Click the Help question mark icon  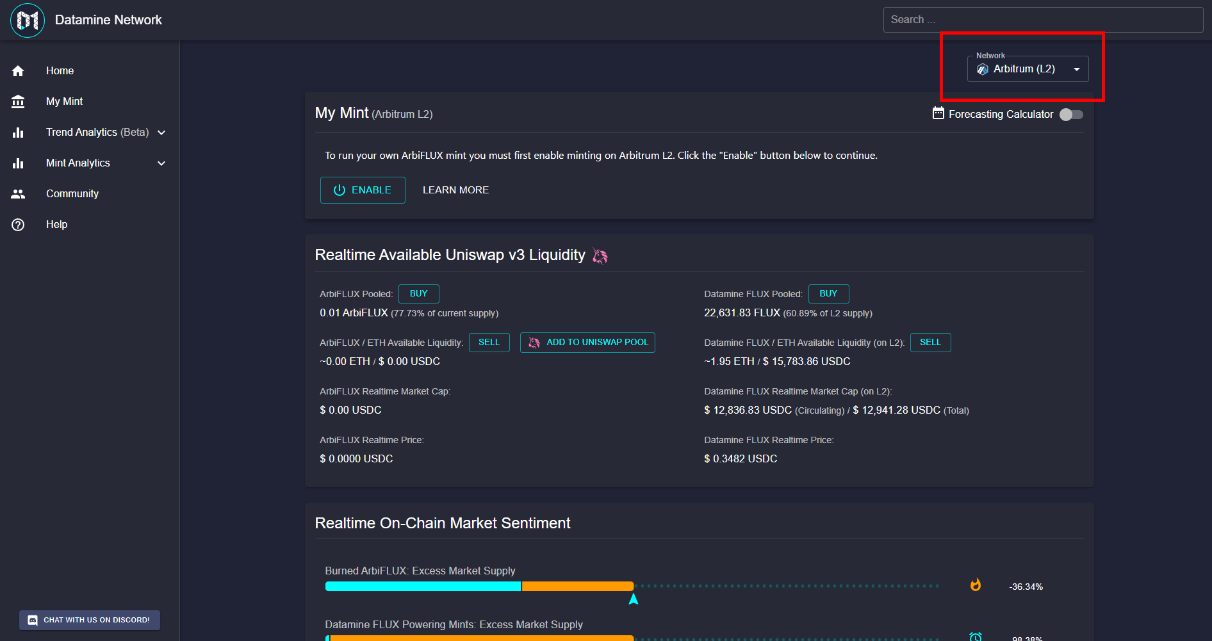18,225
